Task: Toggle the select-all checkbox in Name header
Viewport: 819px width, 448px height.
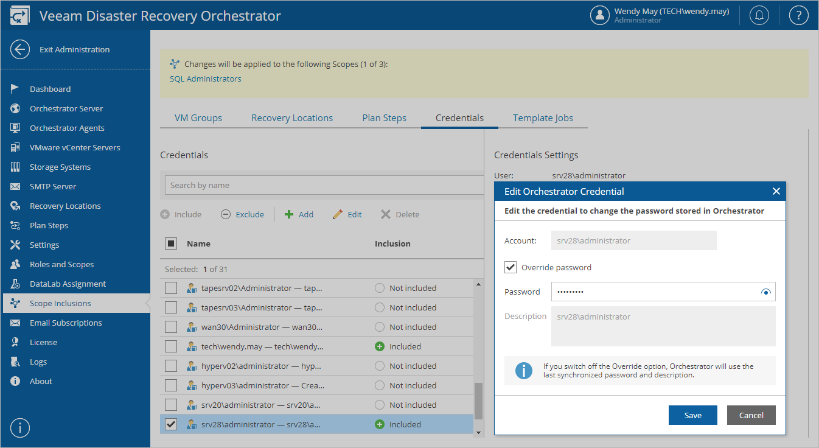Action: click(x=171, y=243)
